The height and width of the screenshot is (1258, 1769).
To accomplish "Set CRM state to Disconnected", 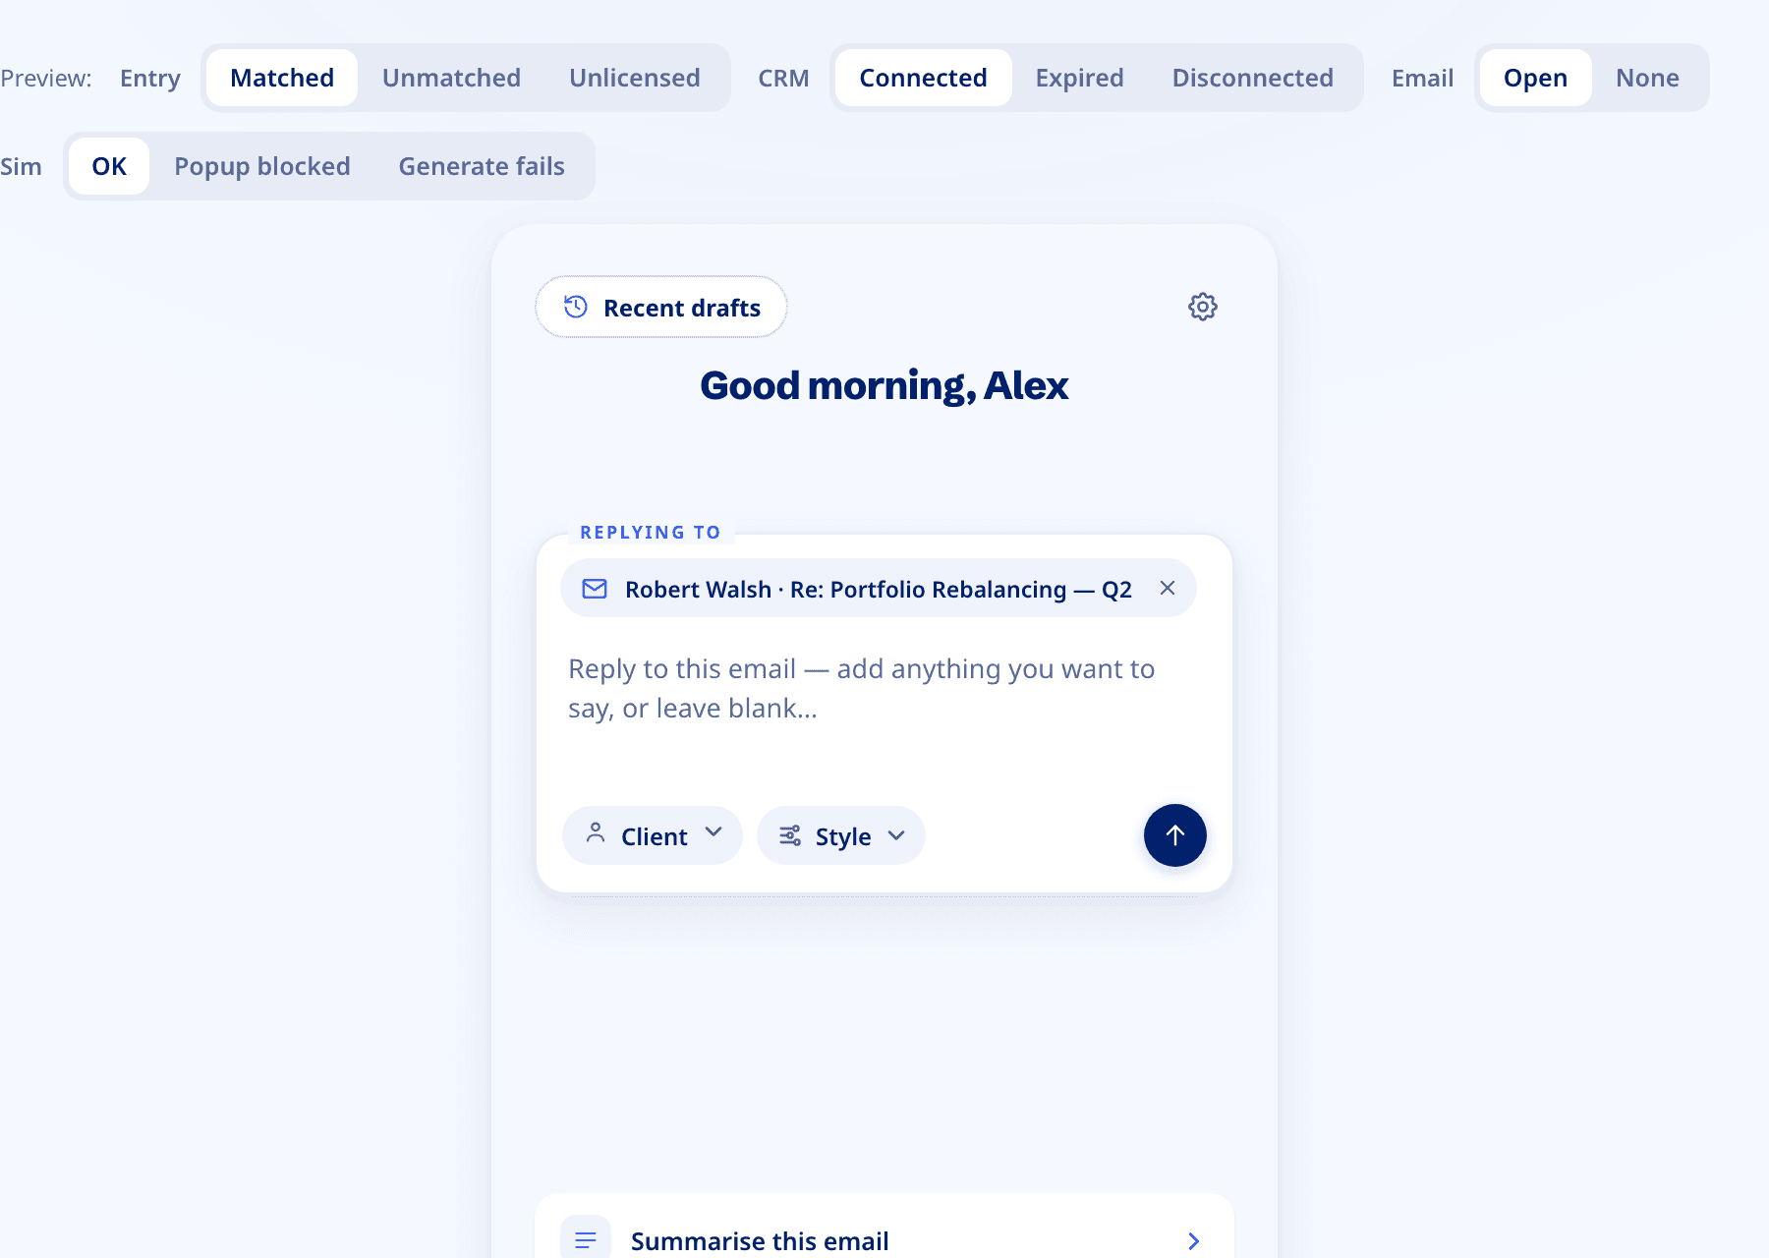I will click(1252, 78).
